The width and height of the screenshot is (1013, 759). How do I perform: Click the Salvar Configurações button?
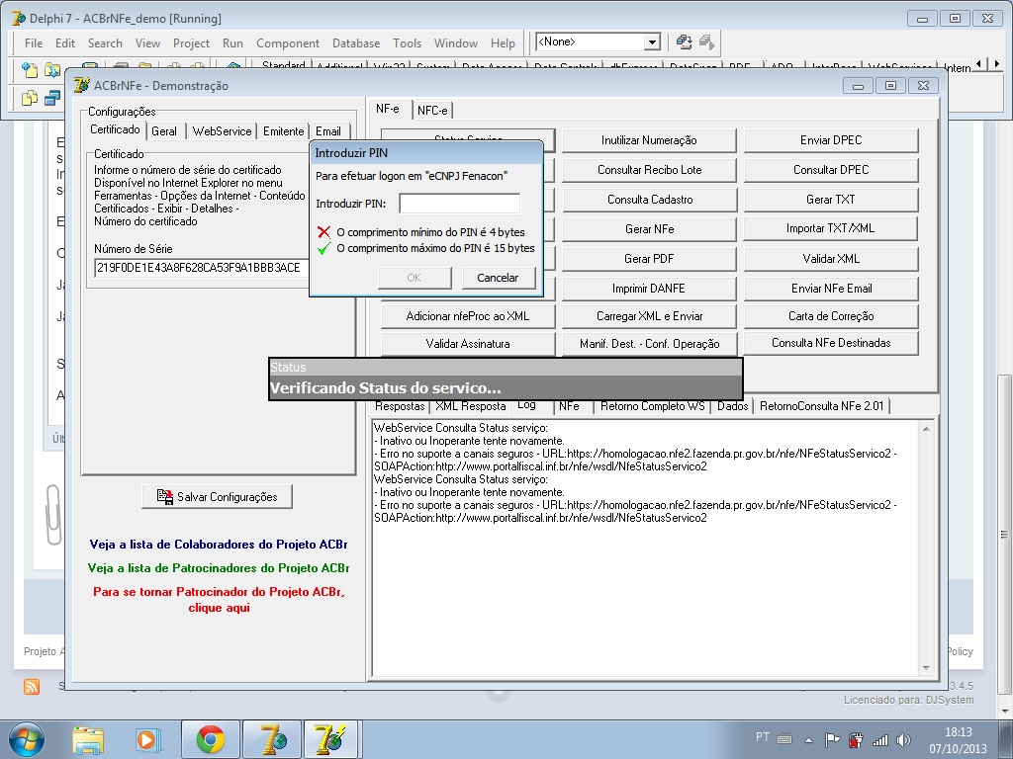point(217,496)
